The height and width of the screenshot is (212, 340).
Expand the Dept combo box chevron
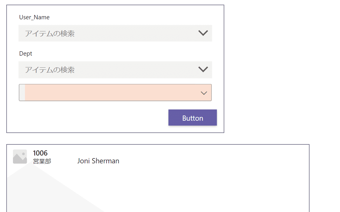(203, 69)
